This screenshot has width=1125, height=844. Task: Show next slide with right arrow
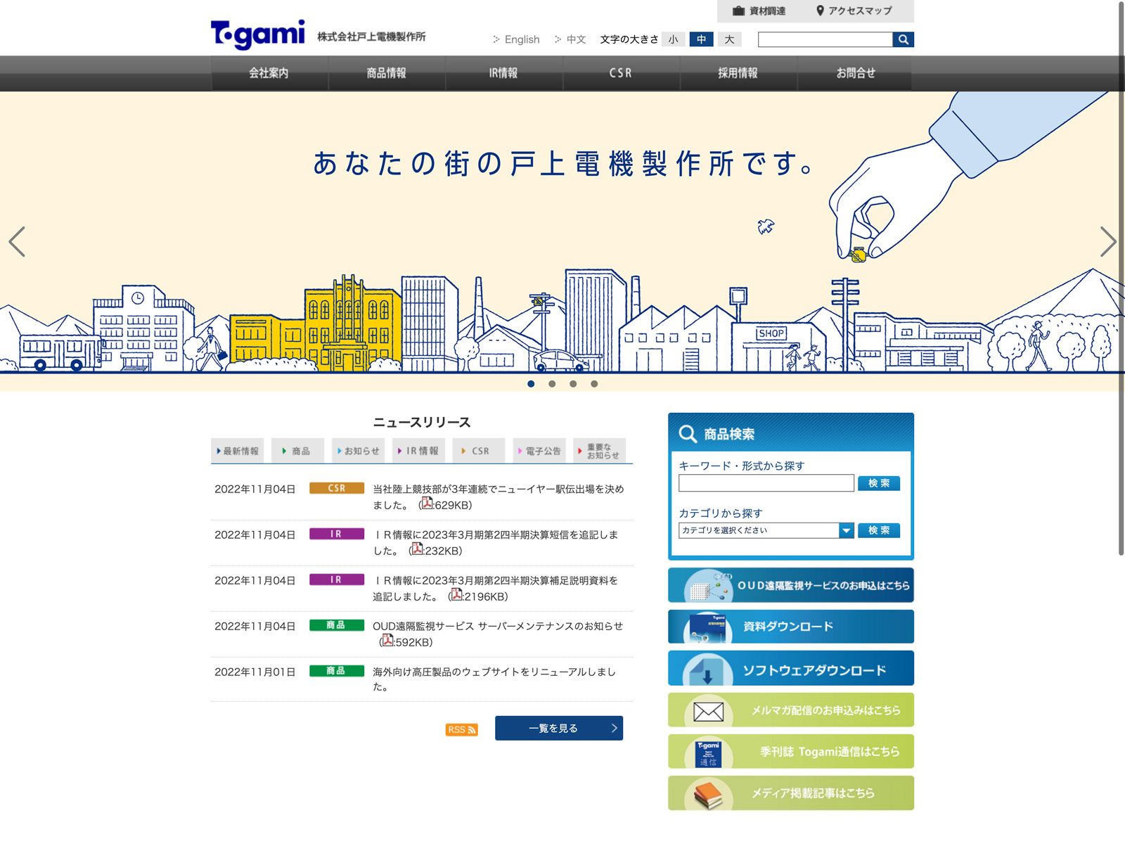[1107, 241]
